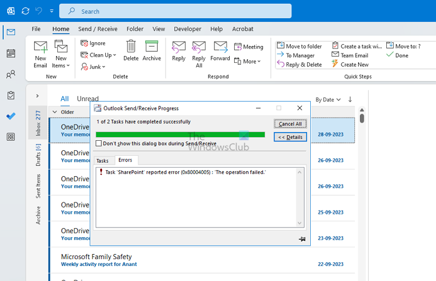Reverse the sort order arrow
Viewport: 436px width, 281px height.
(350, 99)
